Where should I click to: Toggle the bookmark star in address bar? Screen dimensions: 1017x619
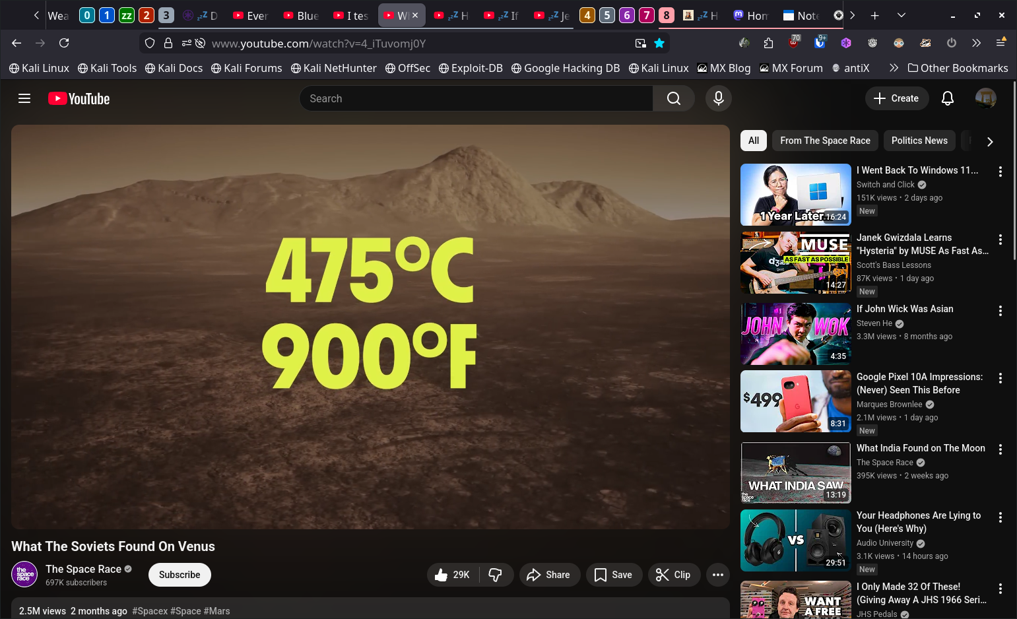coord(659,43)
